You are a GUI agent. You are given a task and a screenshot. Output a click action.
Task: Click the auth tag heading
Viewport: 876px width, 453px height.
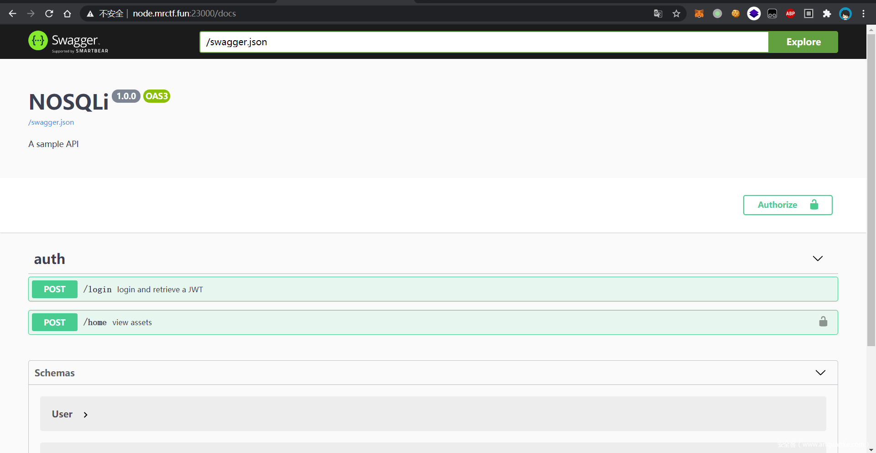(50, 259)
